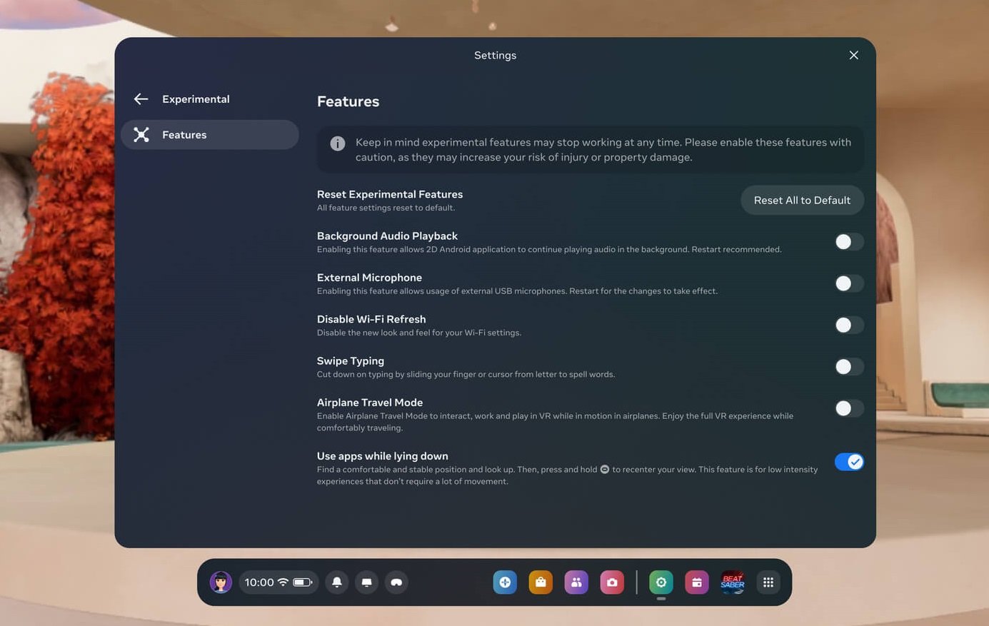Image resolution: width=989 pixels, height=626 pixels.
Task: Open the People app icon
Action: [x=576, y=582]
